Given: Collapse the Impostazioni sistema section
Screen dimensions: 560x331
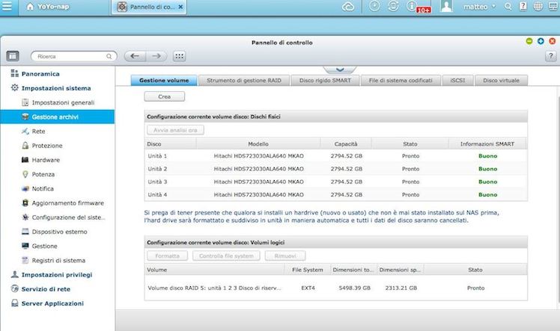Looking at the screenshot, I should click(56, 88).
